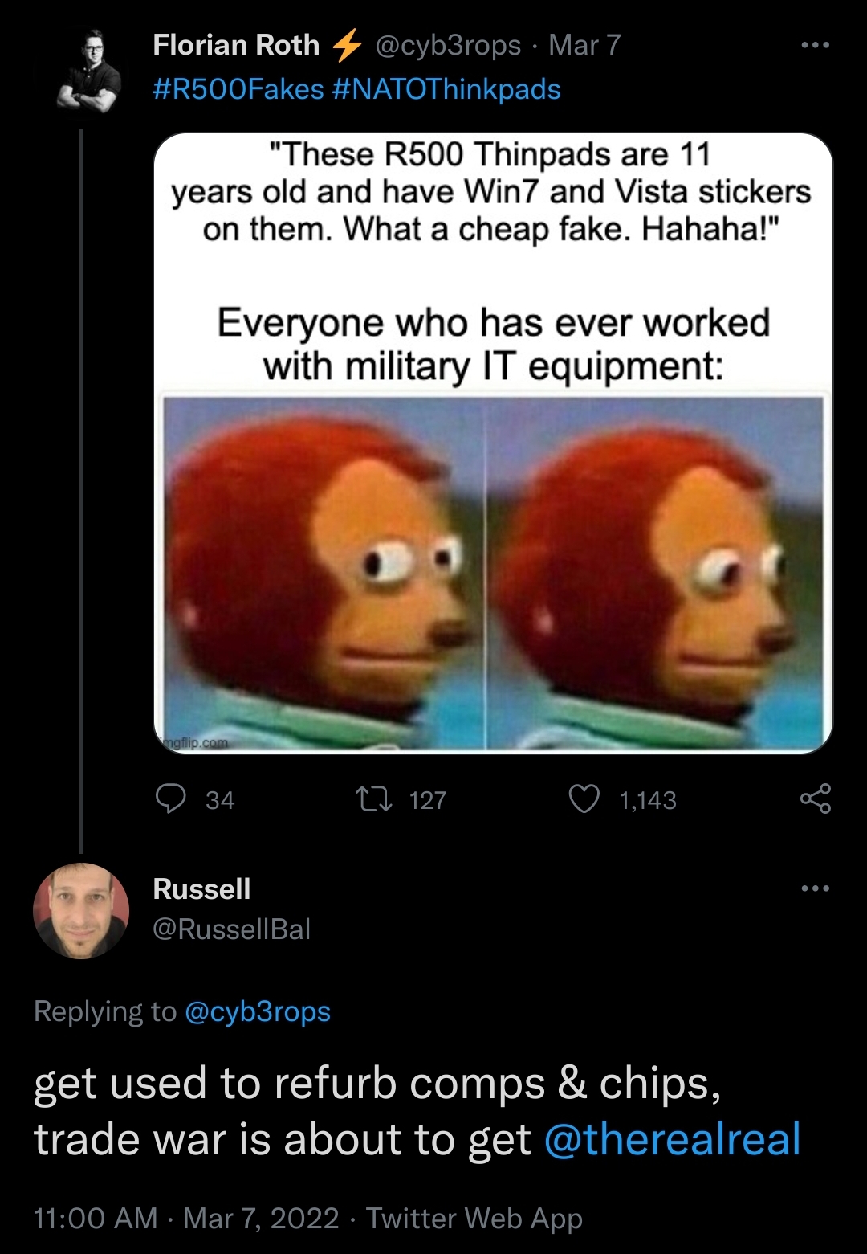Click @cyb3rops in Replying to line

click(x=258, y=1011)
